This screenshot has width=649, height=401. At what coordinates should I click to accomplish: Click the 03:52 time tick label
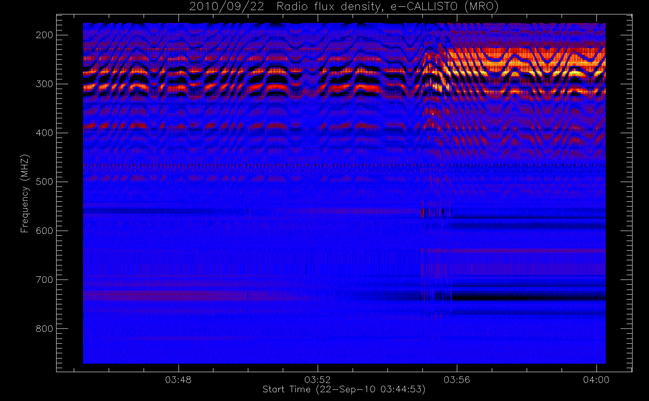[x=317, y=380]
